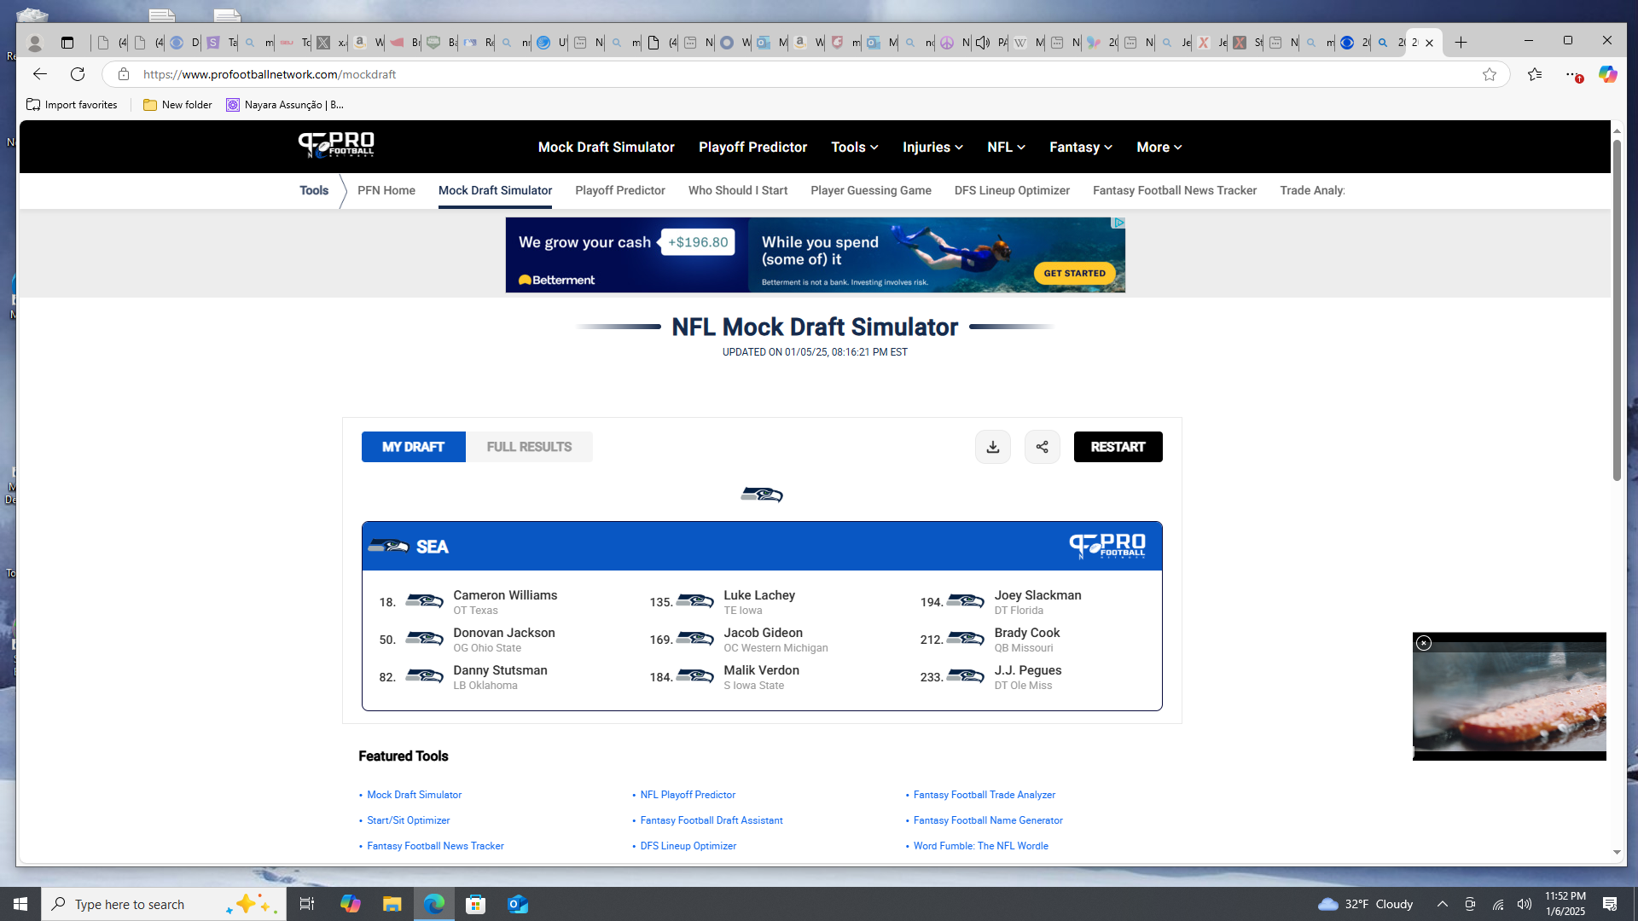
Task: Open Microsoft Store from taskbar
Action: [476, 904]
